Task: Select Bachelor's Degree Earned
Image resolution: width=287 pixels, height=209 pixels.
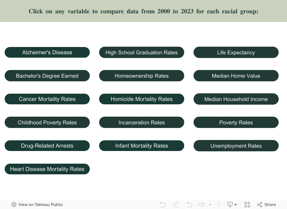Action: click(x=47, y=76)
